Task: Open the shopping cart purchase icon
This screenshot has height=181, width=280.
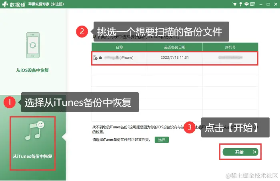Action: 234,4
